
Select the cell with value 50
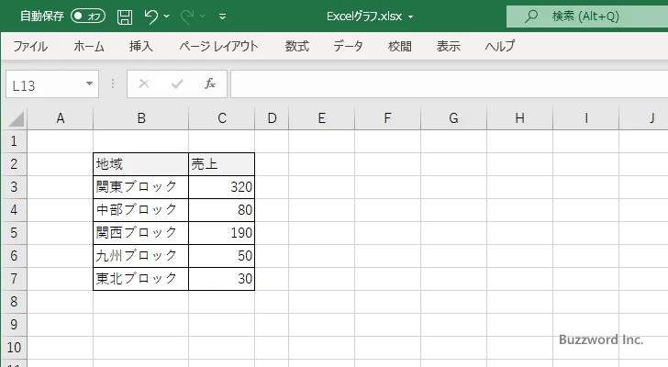point(221,256)
